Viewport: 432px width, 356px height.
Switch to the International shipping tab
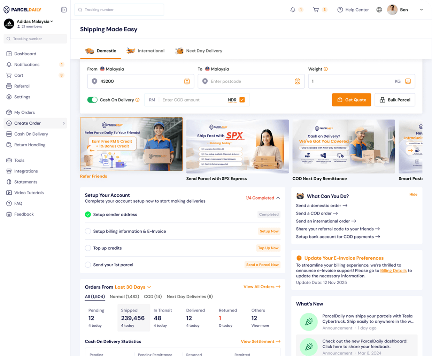145,51
